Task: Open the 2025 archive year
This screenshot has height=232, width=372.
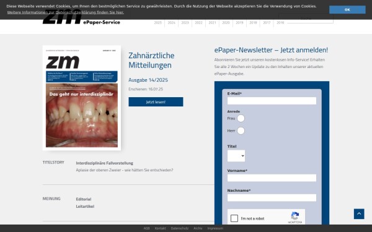Action: [x=157, y=23]
